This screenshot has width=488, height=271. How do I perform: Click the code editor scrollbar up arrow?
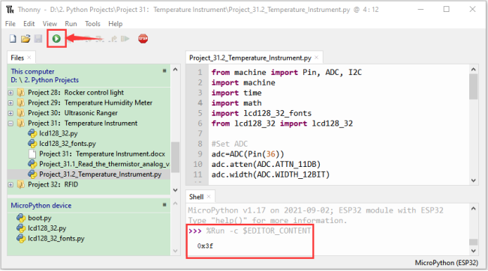[474, 70]
